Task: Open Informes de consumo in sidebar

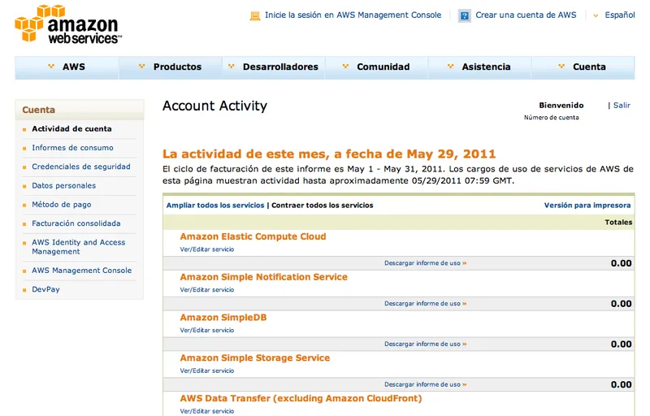Action: click(72, 148)
